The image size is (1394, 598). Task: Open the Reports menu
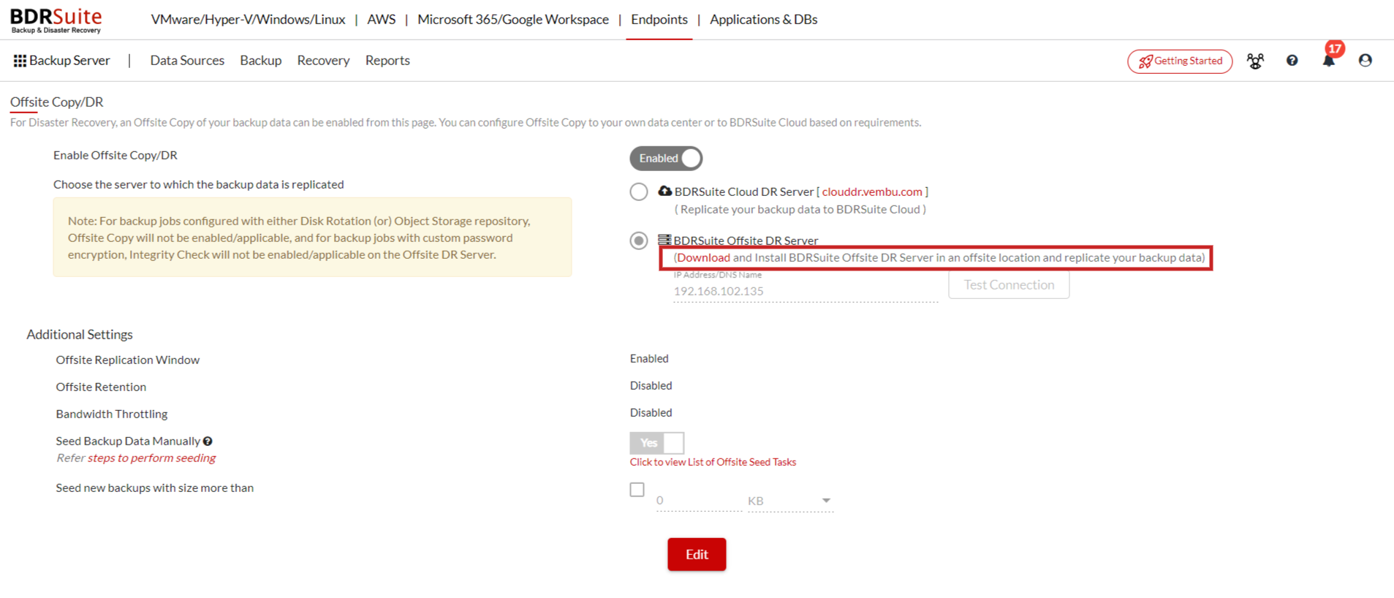point(387,61)
